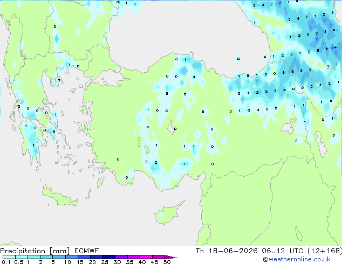The width and height of the screenshot is (342, 264).
Task: Click the 40–45 mm magenta legend box
Action: pyautogui.click(x=146, y=257)
